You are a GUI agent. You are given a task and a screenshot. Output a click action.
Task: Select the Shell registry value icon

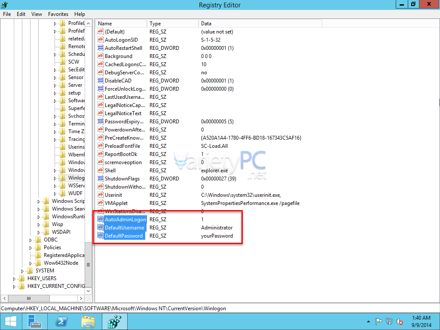click(x=101, y=171)
